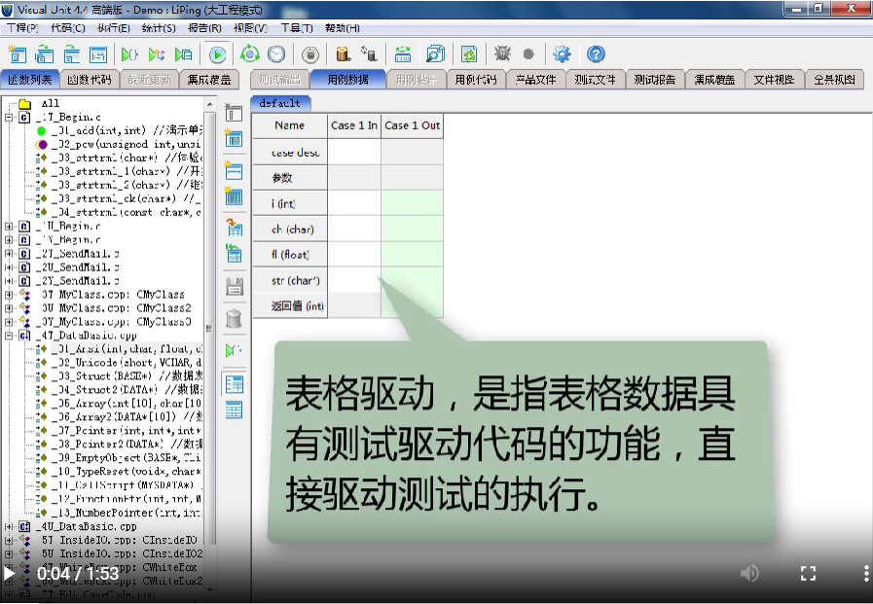The width and height of the screenshot is (873, 604).
Task: Click the bug debug icon in the toolbar
Action: (x=502, y=54)
